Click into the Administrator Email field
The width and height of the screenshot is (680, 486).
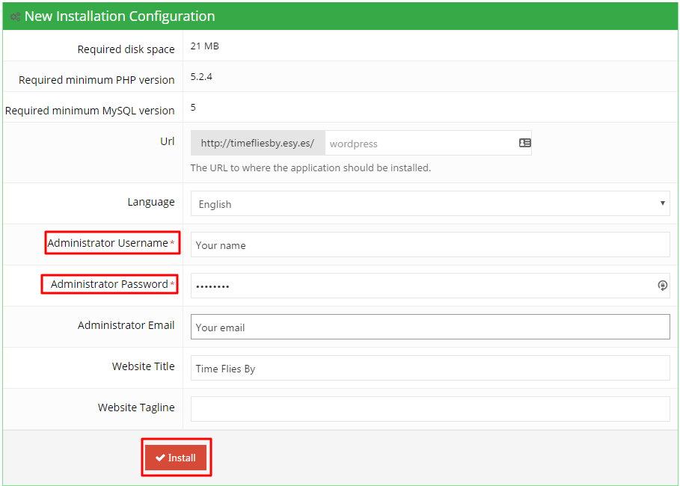430,327
